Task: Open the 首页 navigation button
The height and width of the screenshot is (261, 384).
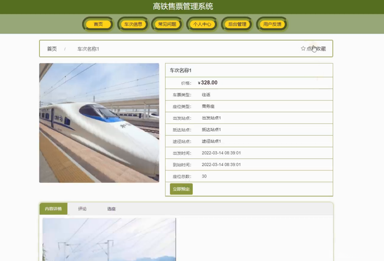Action: point(98,24)
